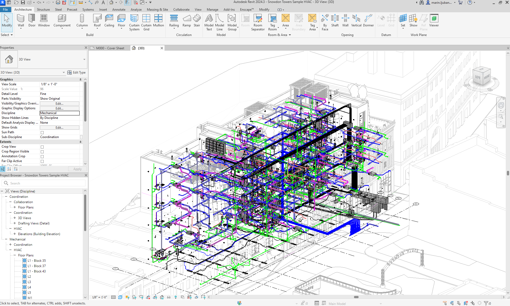
Task: Click Edit button for Visibility/Graphics Overrides
Action: 59,104
